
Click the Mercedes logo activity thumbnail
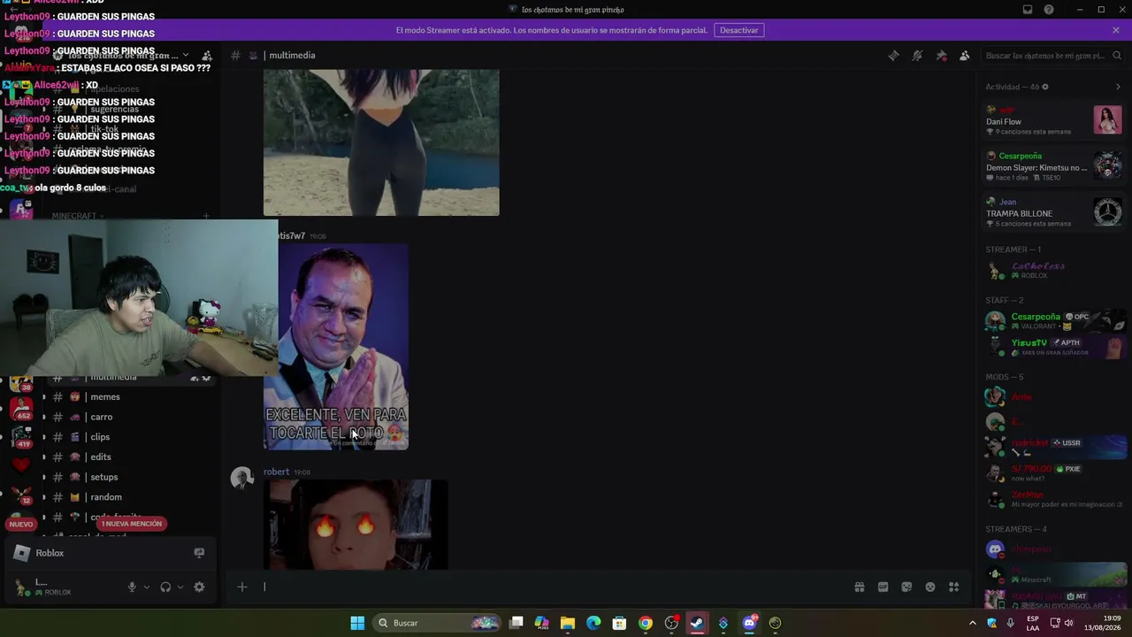point(1107,211)
